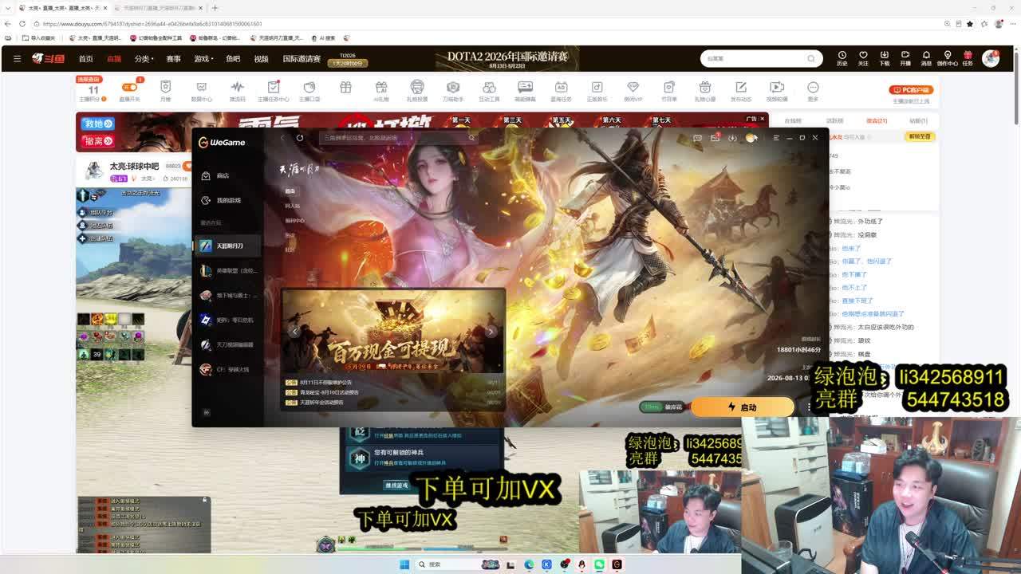Image resolution: width=1021 pixels, height=574 pixels.
Task: Launch the game with 启动 button
Action: [x=742, y=407]
